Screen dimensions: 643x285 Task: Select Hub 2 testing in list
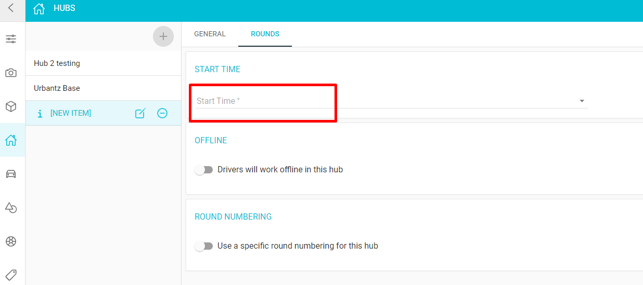click(x=103, y=63)
